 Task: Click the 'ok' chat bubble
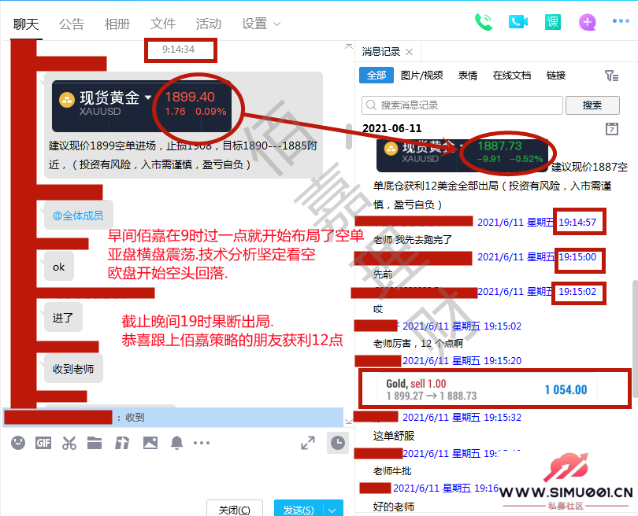[58, 267]
